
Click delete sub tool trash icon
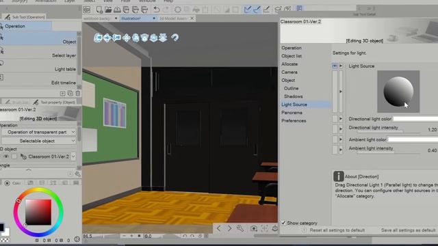78,94
